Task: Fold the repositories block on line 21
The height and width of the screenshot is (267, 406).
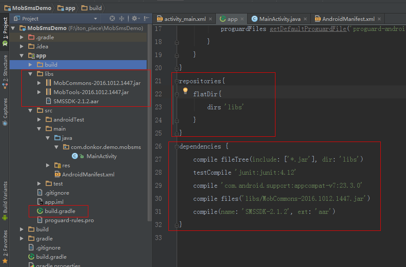Action: pos(177,81)
